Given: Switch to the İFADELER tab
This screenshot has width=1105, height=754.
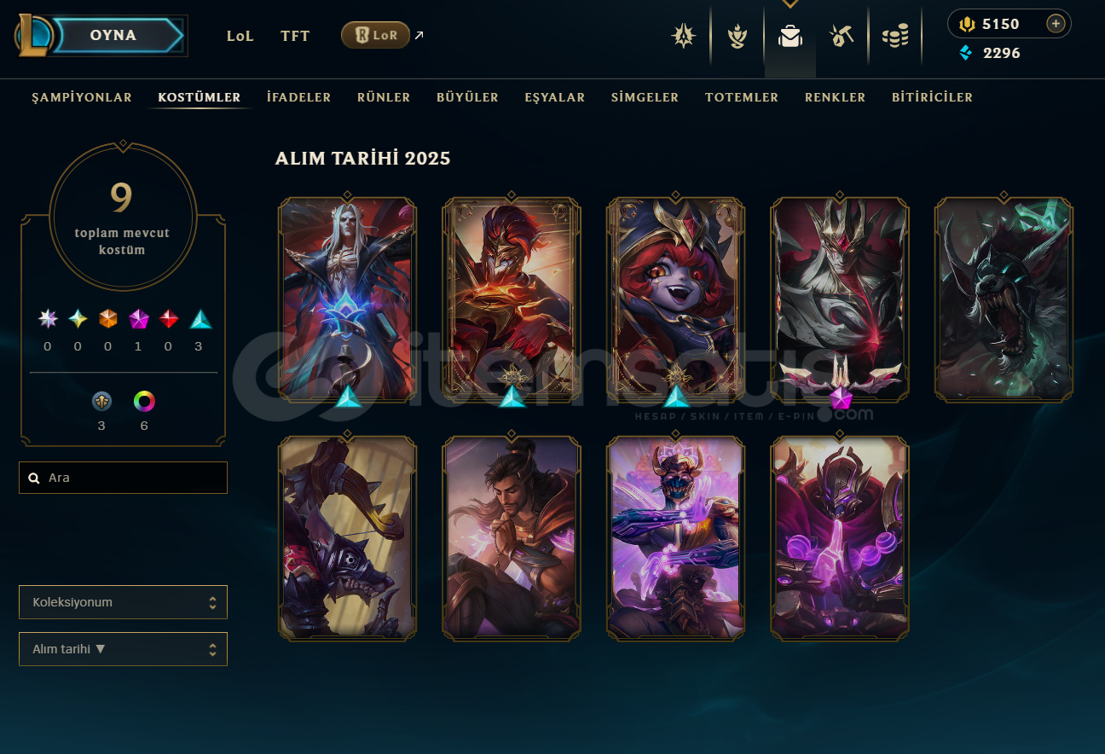Looking at the screenshot, I should (x=298, y=97).
